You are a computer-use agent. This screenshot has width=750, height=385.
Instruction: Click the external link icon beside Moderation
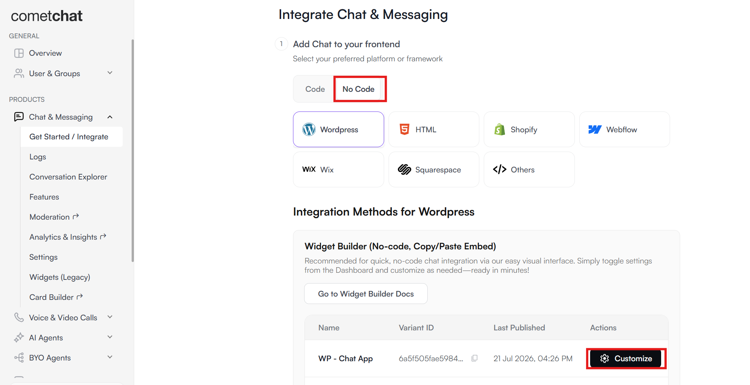pyautogui.click(x=76, y=216)
